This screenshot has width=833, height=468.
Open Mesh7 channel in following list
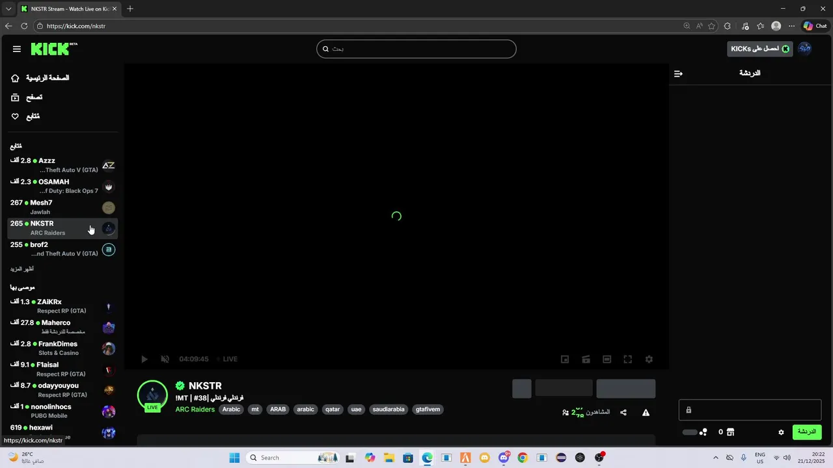[62, 207]
